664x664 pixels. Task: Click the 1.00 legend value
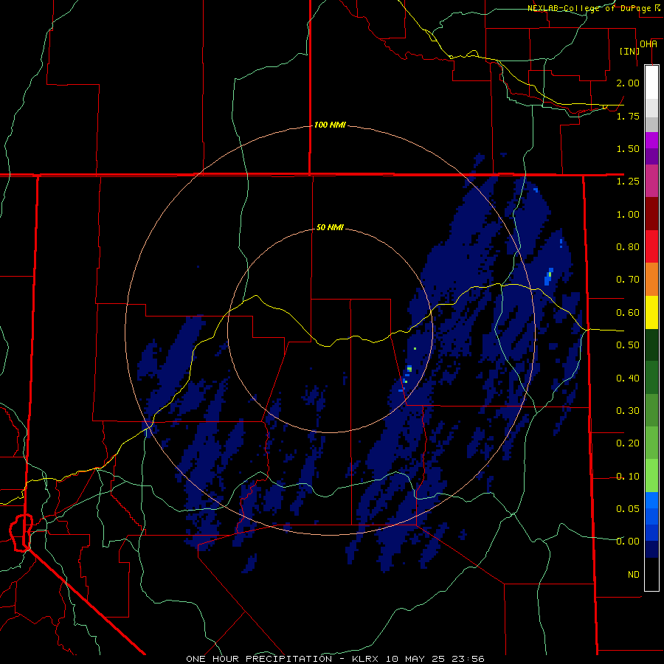pos(628,214)
